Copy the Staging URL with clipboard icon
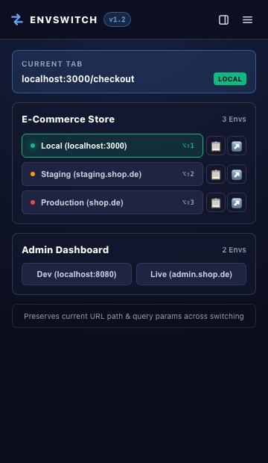Image resolution: width=268 pixels, height=463 pixels. 216,174
